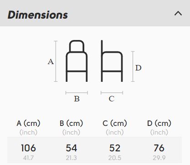Select the C (cm) column header
Viewport: 190px width, 165px height.
tap(115, 123)
